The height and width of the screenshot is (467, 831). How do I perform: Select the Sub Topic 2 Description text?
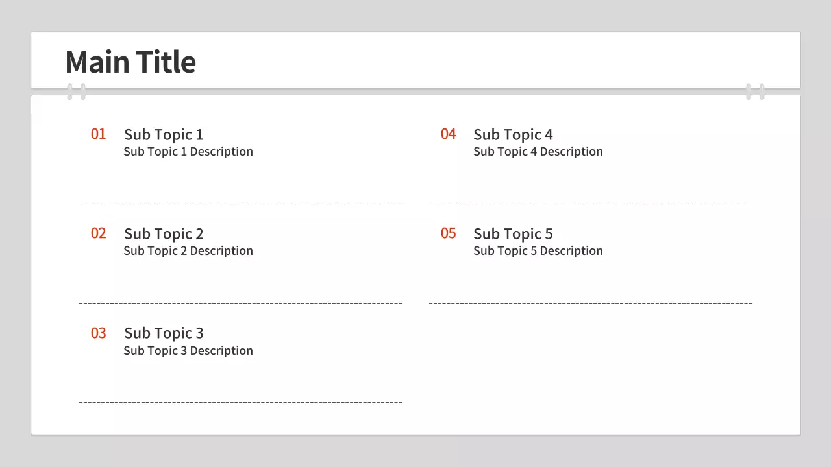pyautogui.click(x=188, y=251)
